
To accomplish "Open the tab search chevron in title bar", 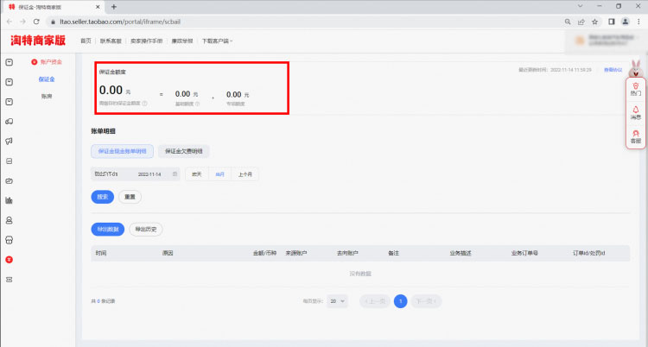I will click(581, 6).
